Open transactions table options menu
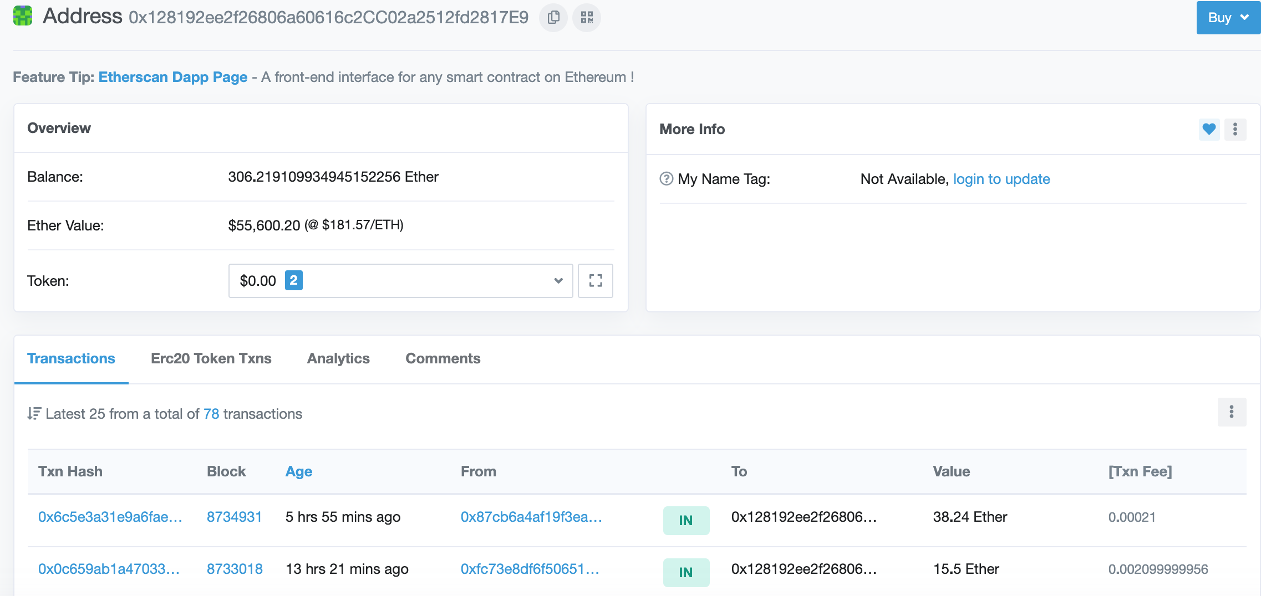1261x596 pixels. pos(1232,412)
